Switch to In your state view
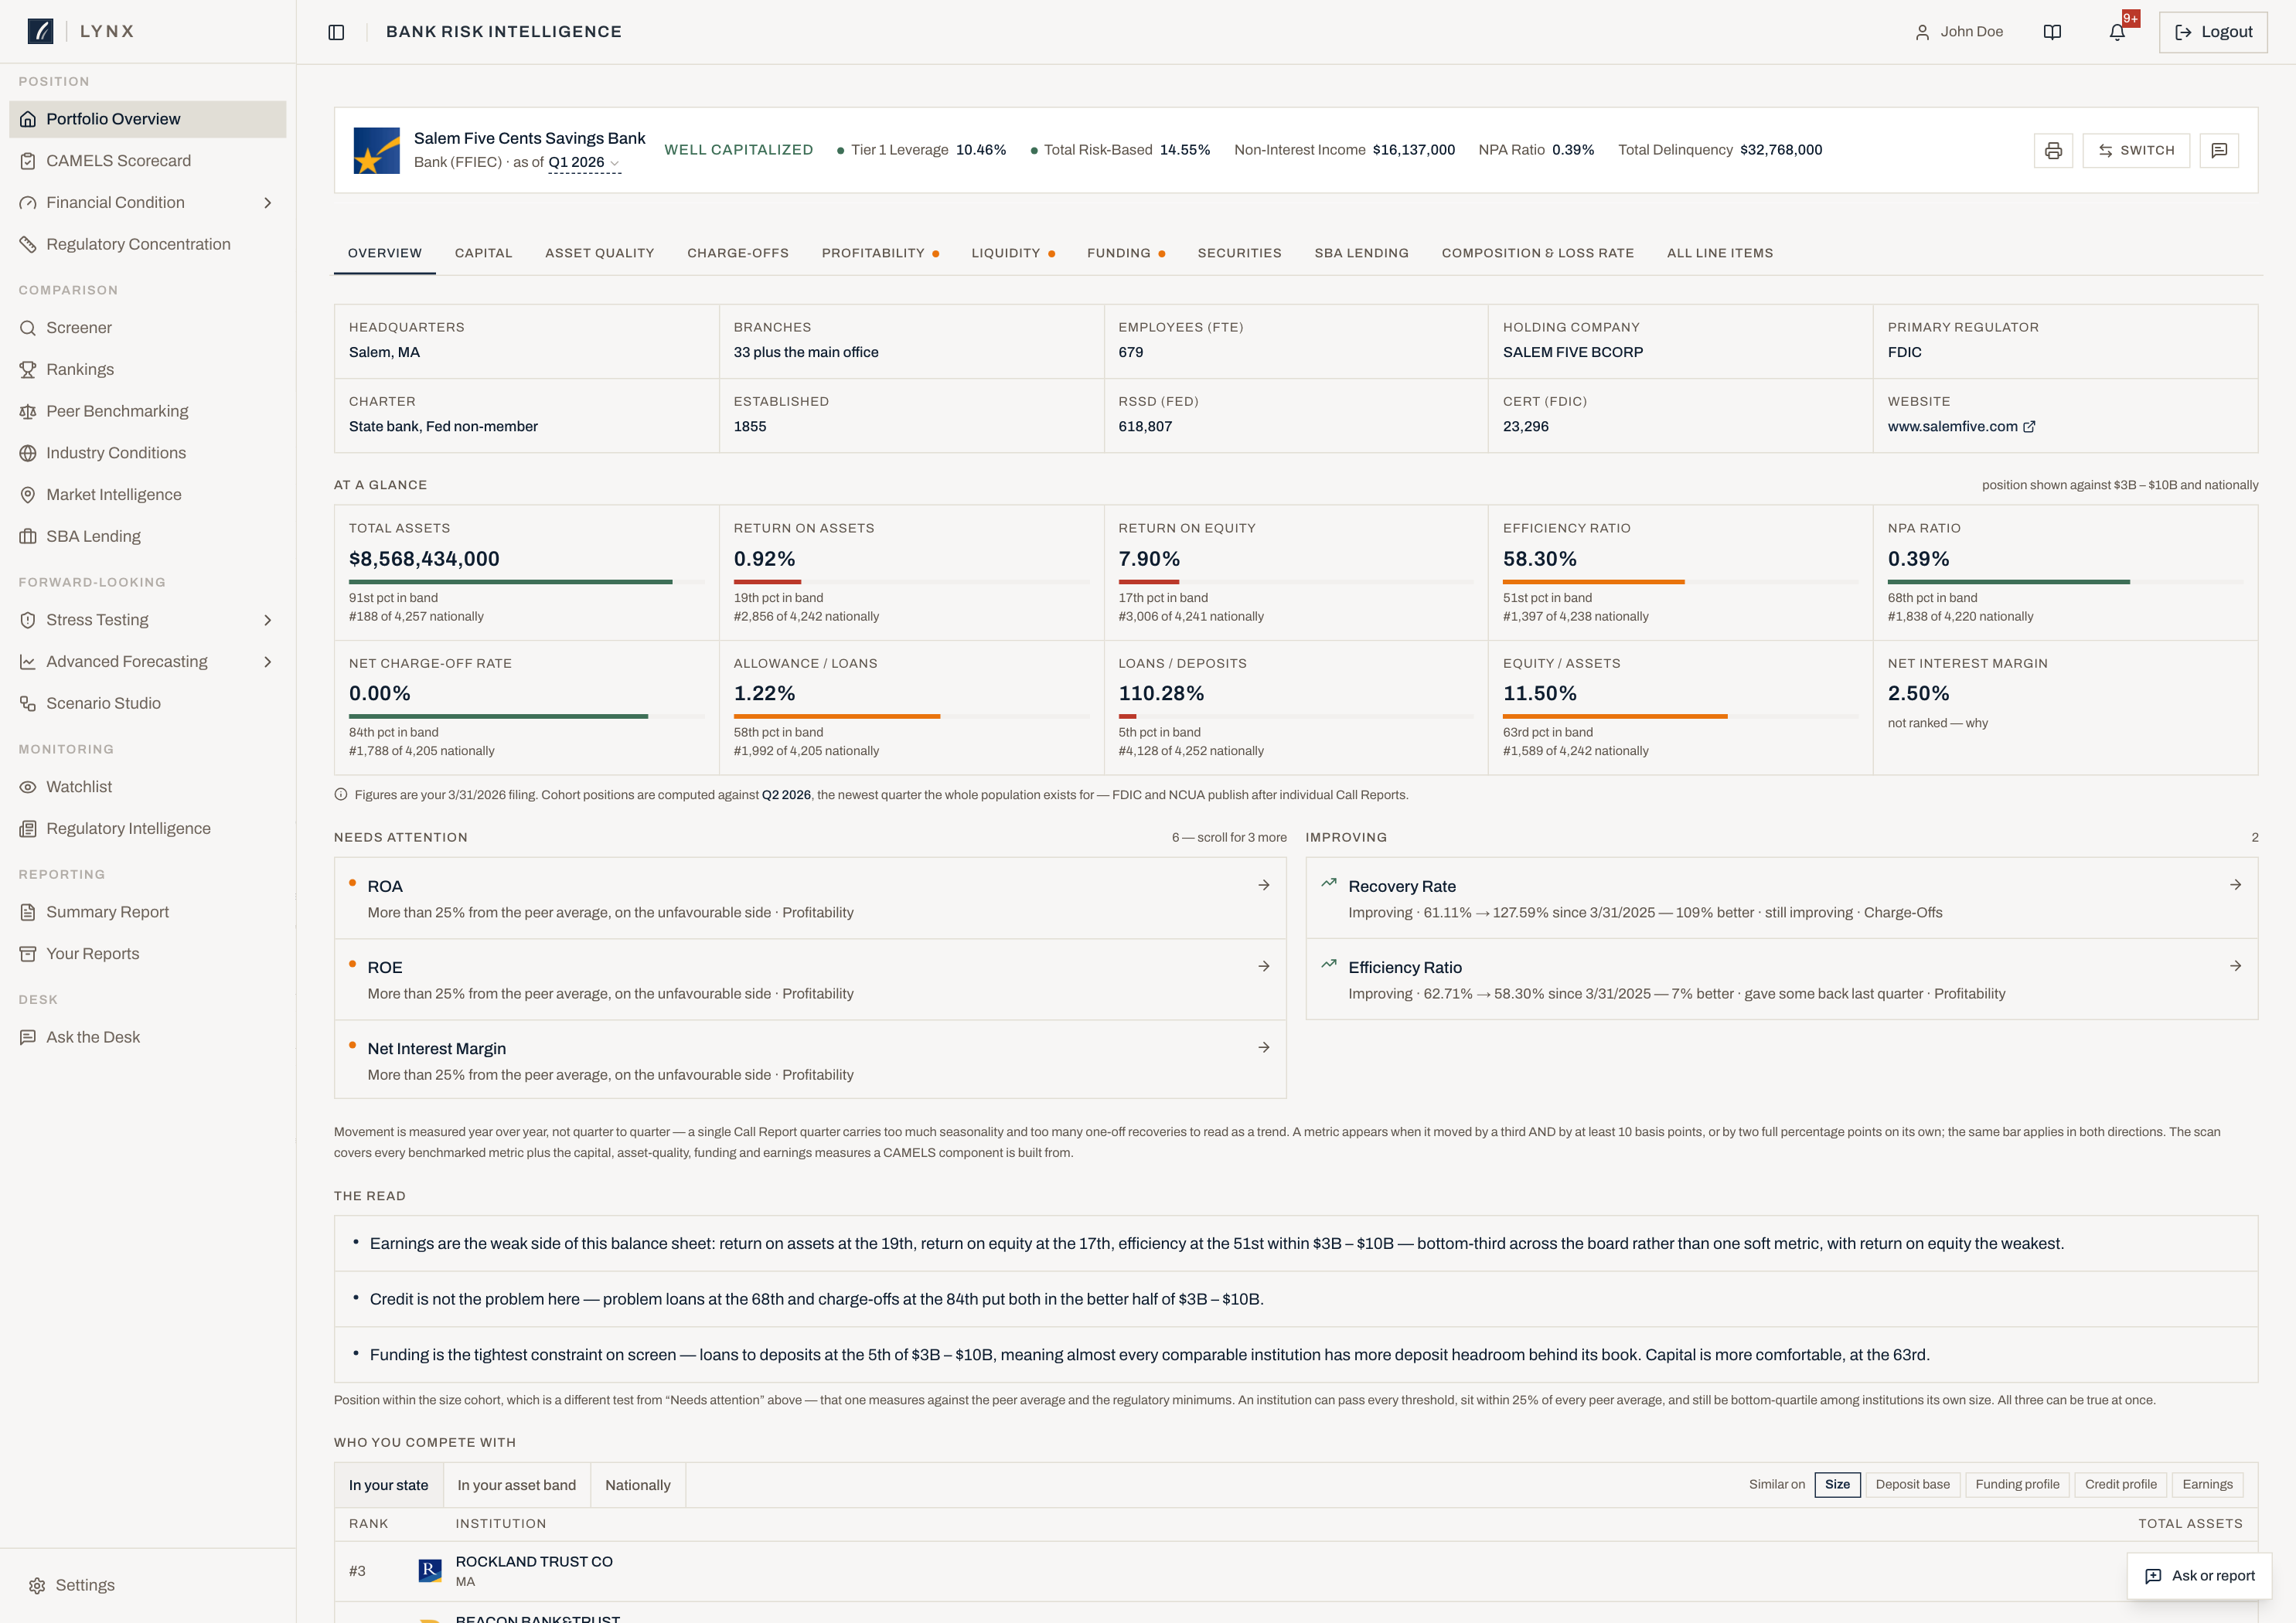The image size is (2296, 1623). [388, 1485]
